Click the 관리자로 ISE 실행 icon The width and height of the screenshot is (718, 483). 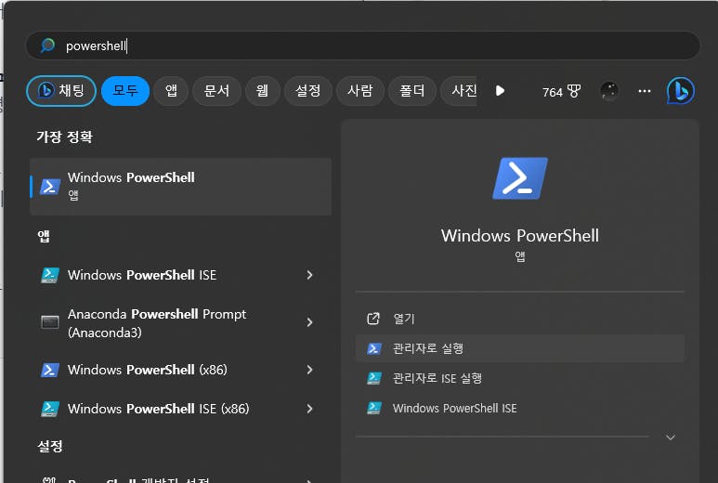[373, 378]
